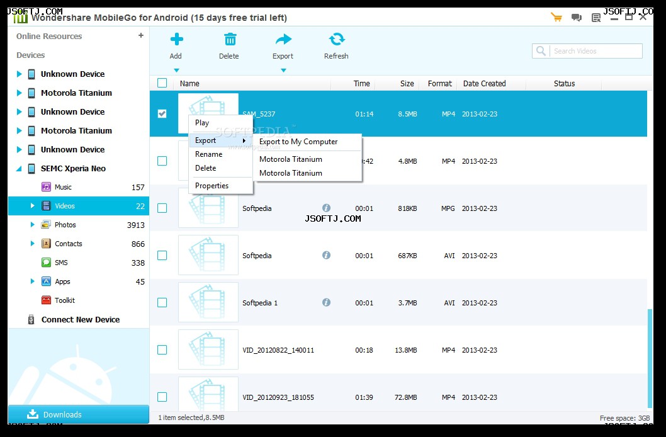This screenshot has height=437, width=666.
Task: Open the shopping cart purchase icon
Action: [556, 18]
